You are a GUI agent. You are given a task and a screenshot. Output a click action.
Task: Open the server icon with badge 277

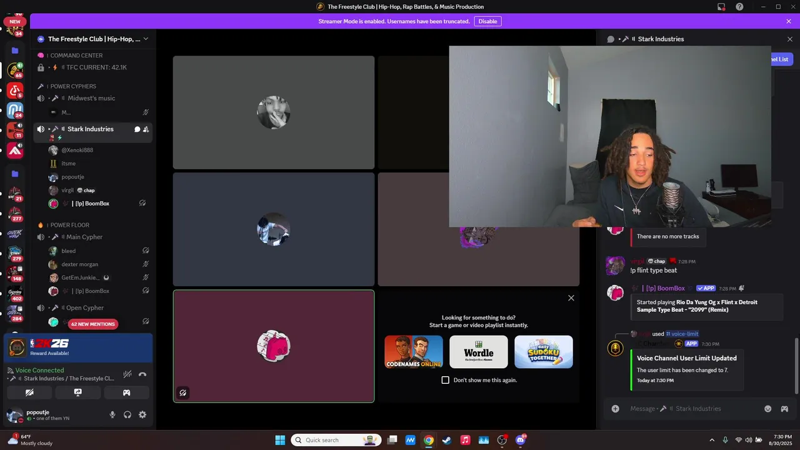click(x=15, y=213)
